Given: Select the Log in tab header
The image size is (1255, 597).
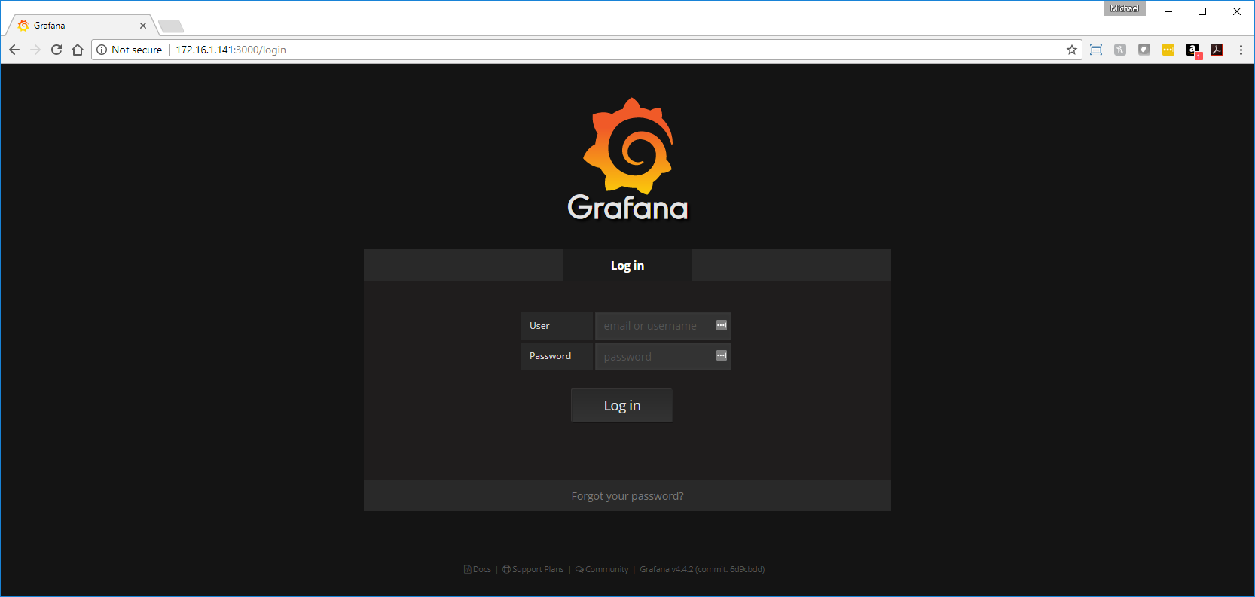Looking at the screenshot, I should point(627,265).
